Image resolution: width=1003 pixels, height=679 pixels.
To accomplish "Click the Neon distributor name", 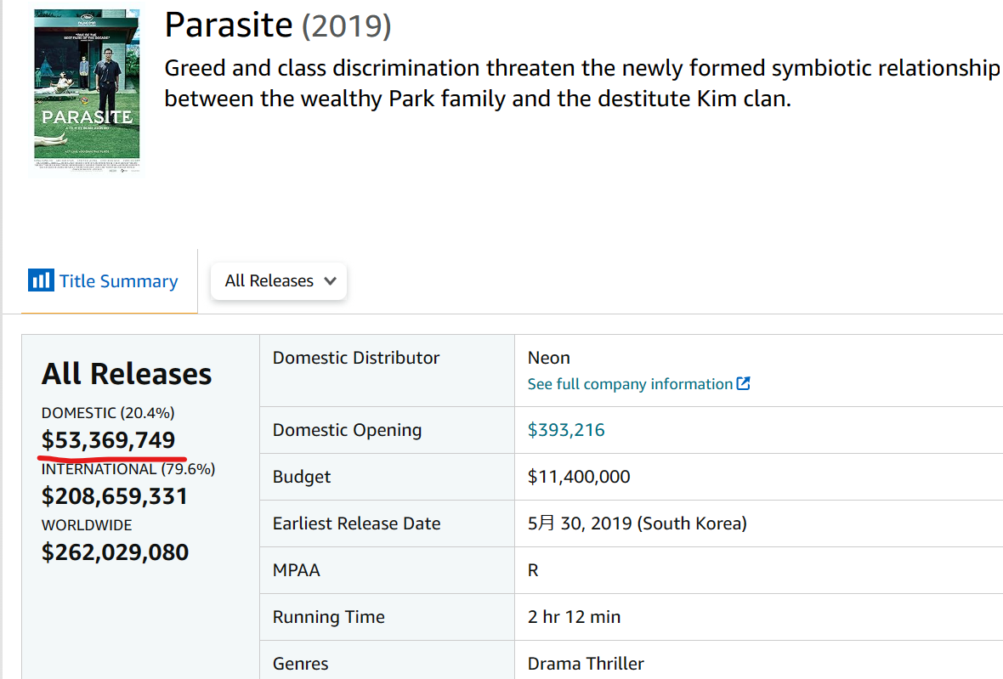I will coord(549,358).
